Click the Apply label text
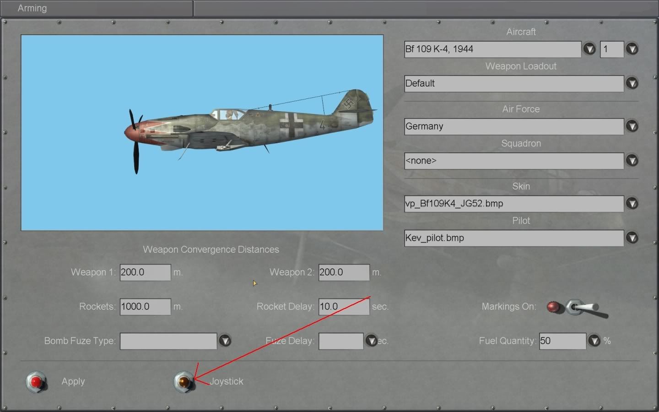 click(73, 381)
